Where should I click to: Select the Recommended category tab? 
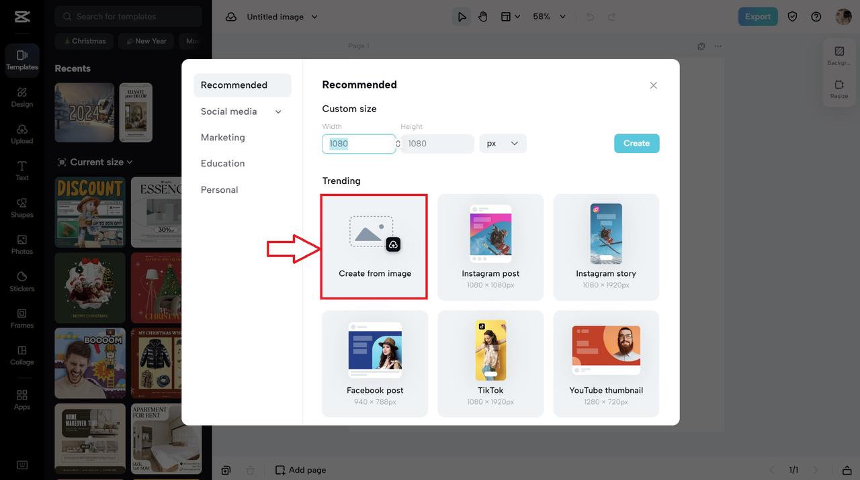click(x=243, y=85)
